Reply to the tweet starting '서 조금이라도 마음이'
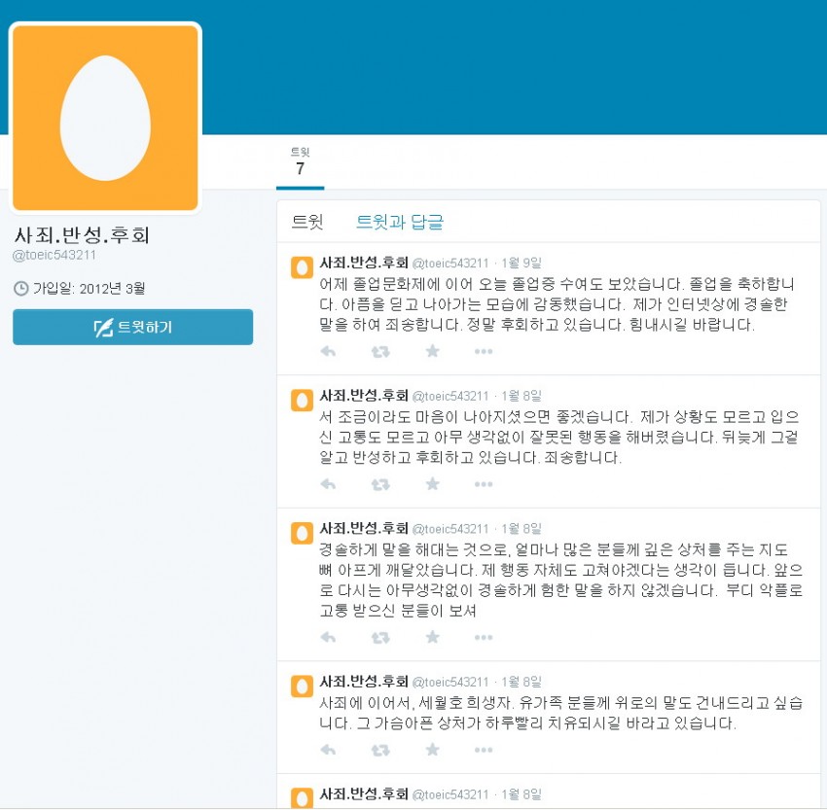827x810 pixels. (328, 484)
